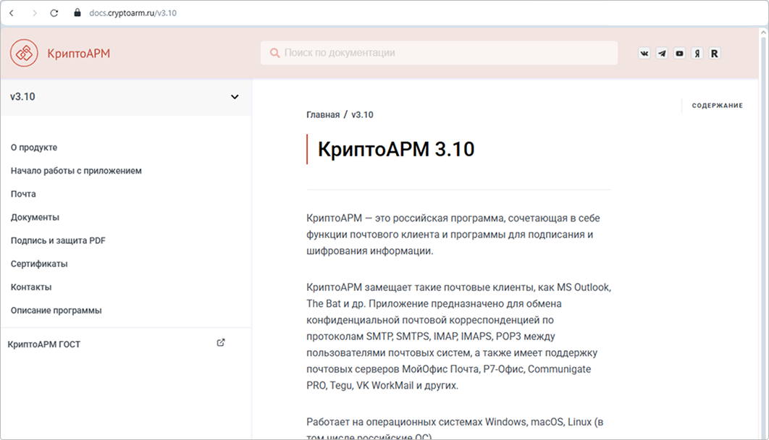Open the 'Документы' sidebar section
The height and width of the screenshot is (440, 769).
click(35, 217)
